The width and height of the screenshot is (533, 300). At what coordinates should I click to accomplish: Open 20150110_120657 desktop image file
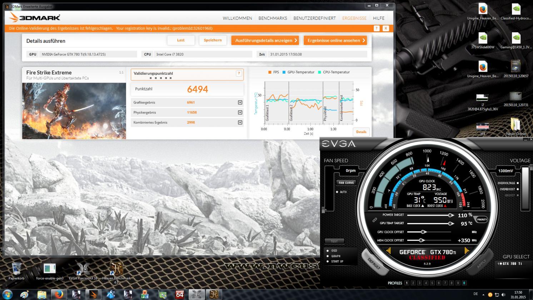click(x=516, y=69)
